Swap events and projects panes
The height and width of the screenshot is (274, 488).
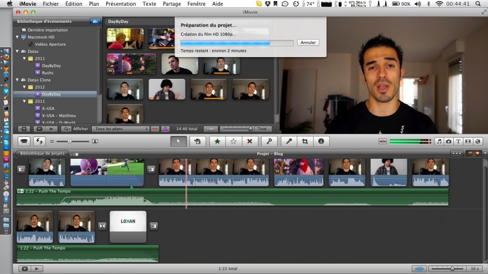tap(39, 141)
